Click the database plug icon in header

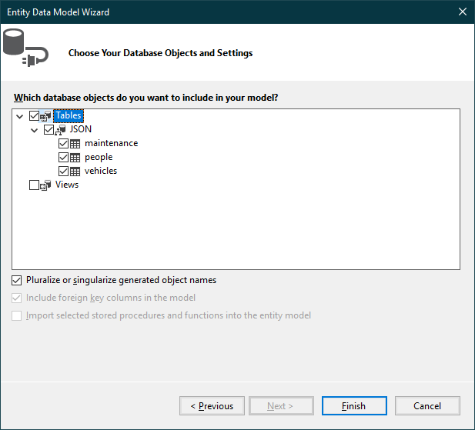click(25, 50)
